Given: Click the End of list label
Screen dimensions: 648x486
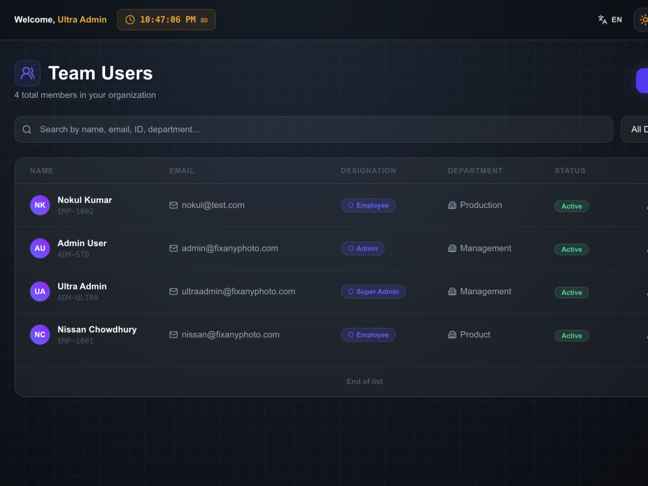Looking at the screenshot, I should pyautogui.click(x=364, y=382).
